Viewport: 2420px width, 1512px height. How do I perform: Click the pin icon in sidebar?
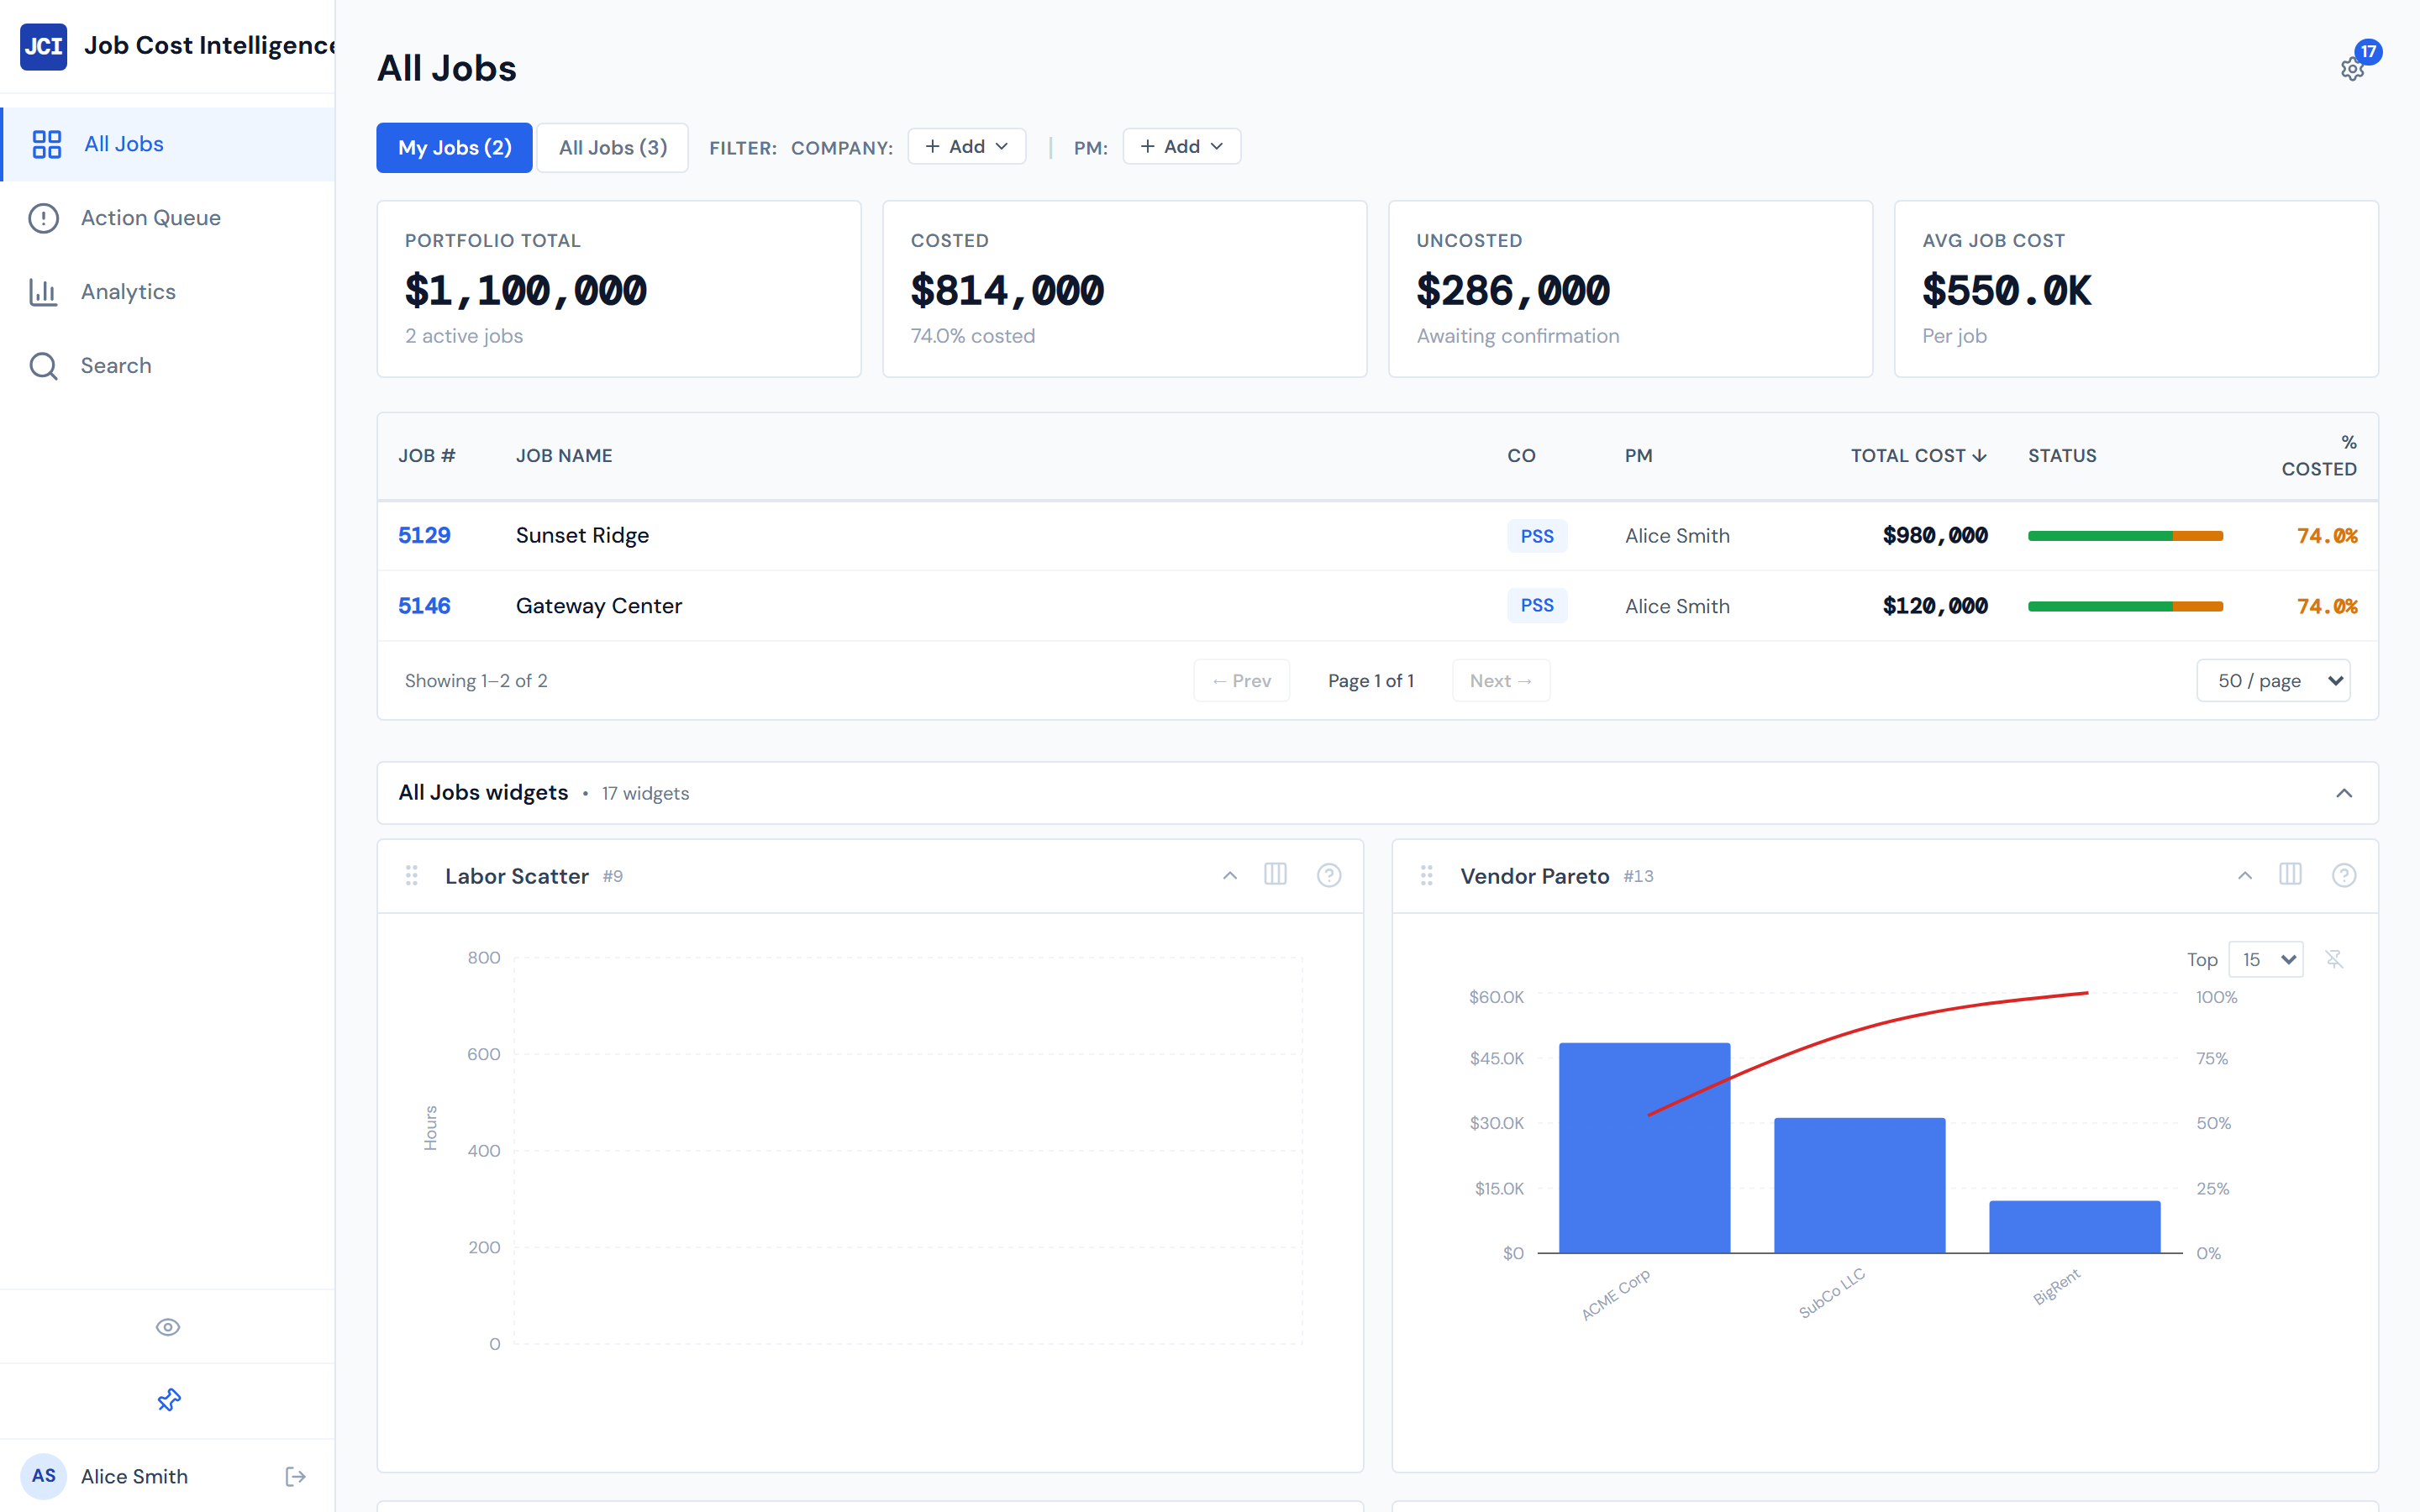[x=168, y=1400]
